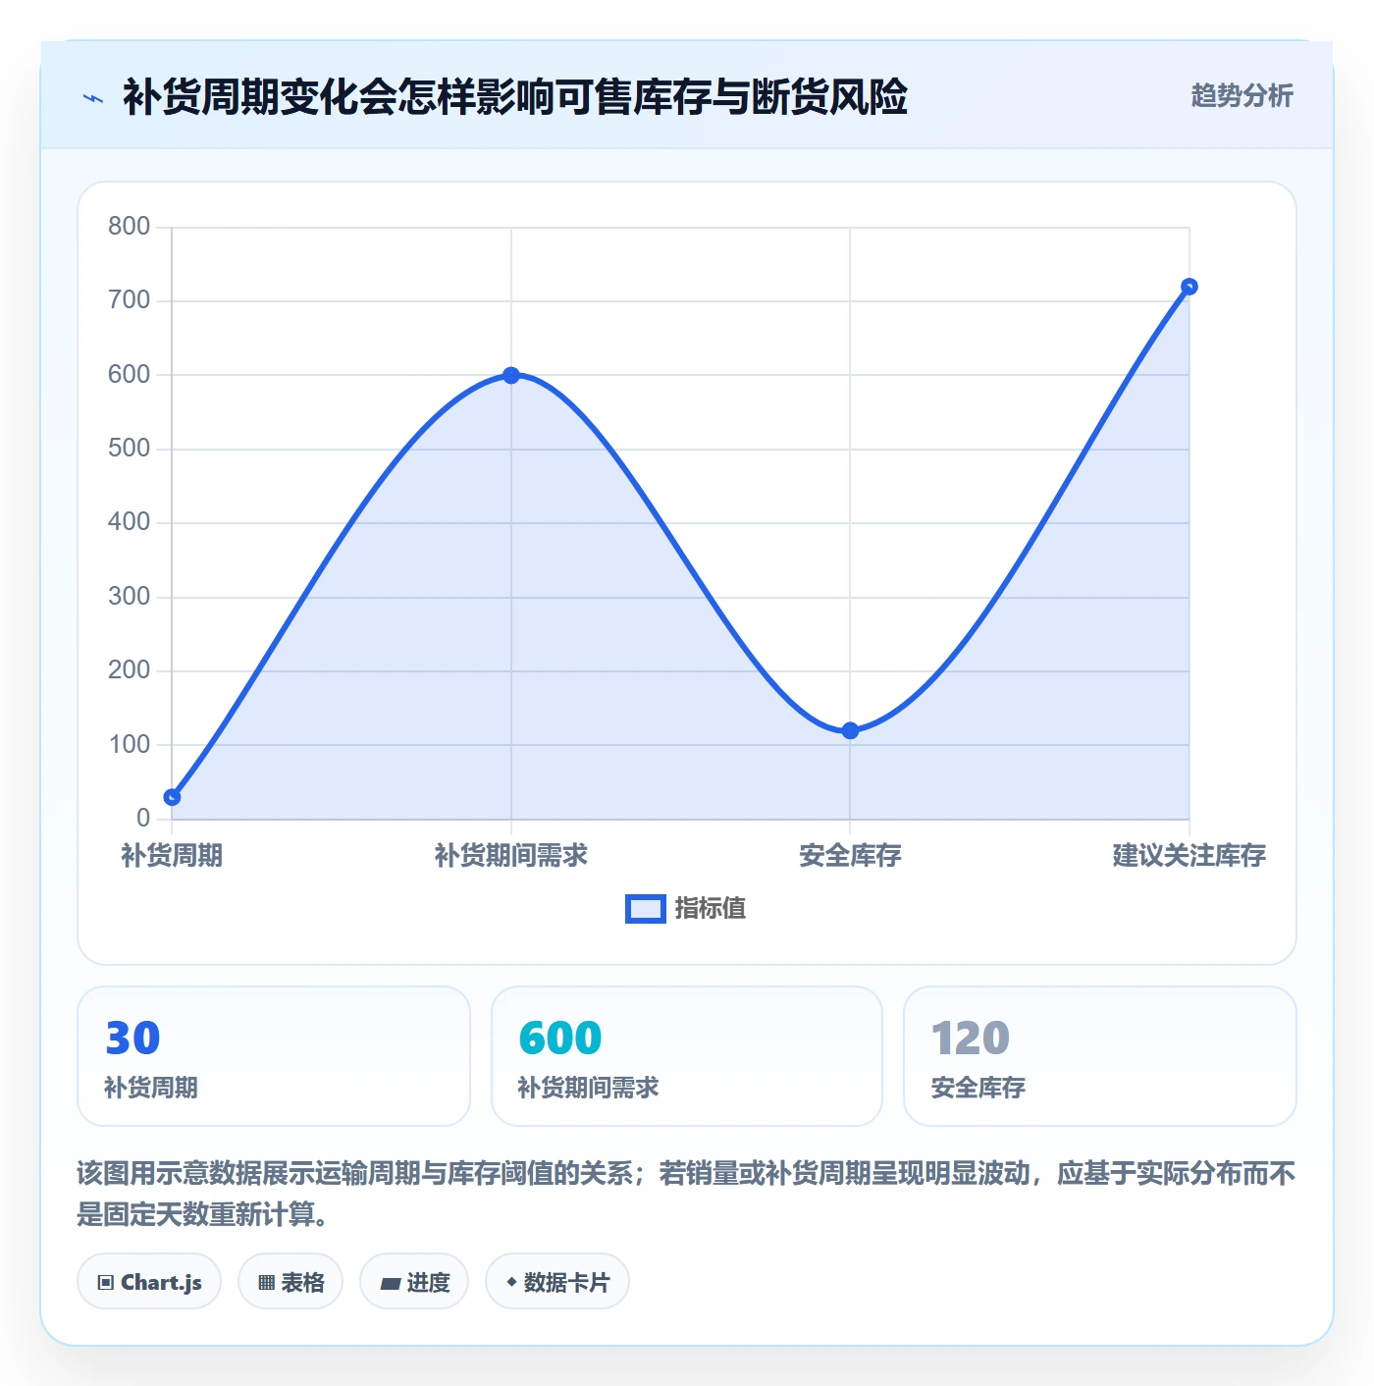Click the title 补货周期变化会怎样影响可售库存与断货风险
This screenshot has width=1374, height=1386.
[x=514, y=97]
